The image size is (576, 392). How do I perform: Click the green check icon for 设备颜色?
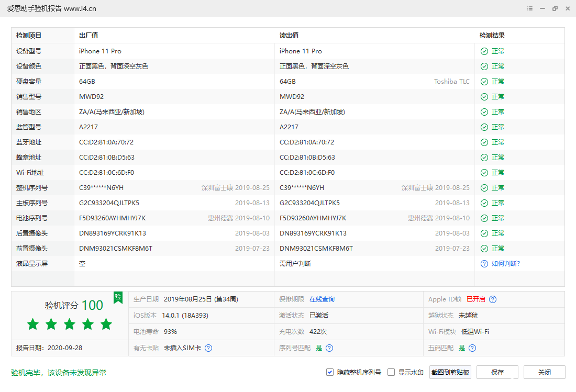pyautogui.click(x=484, y=66)
